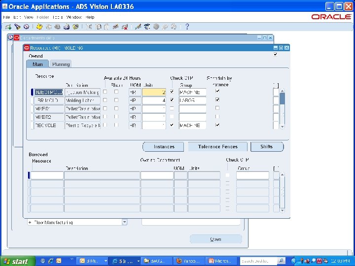Click the Tolerance Fences button

point(218,147)
